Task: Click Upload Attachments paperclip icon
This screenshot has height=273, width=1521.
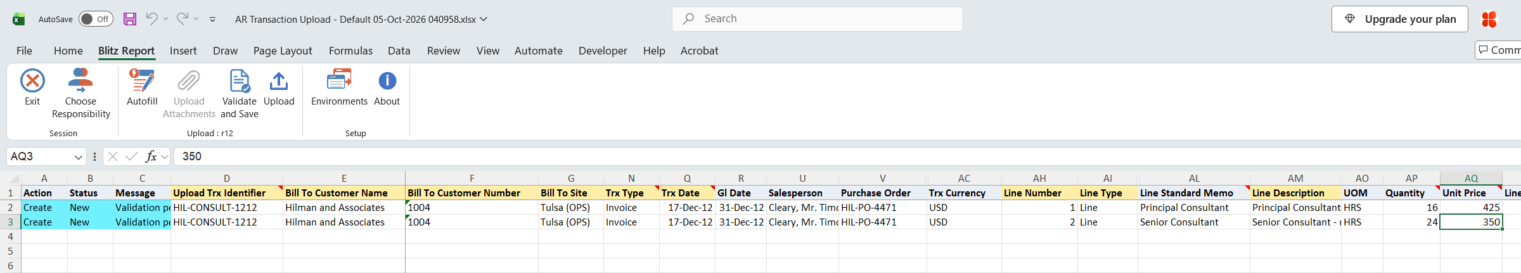Action: tap(189, 81)
